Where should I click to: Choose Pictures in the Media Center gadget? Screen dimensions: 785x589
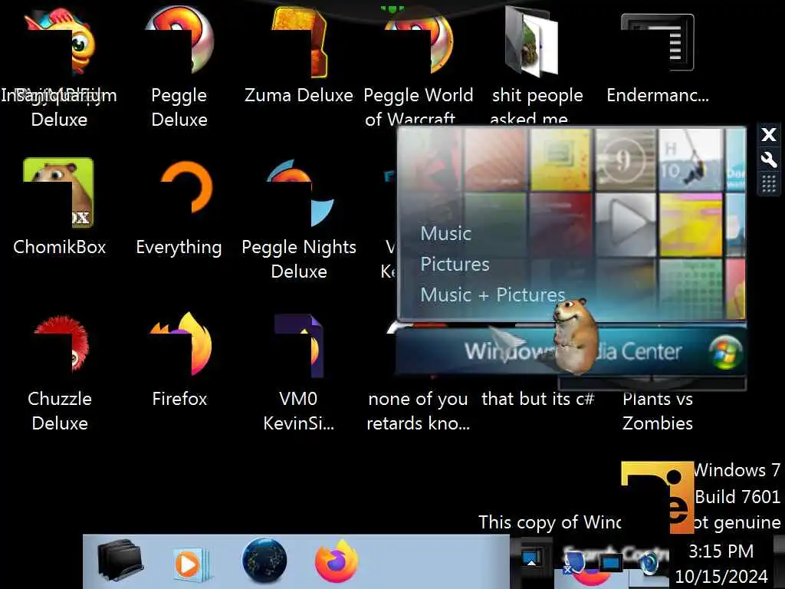455,264
